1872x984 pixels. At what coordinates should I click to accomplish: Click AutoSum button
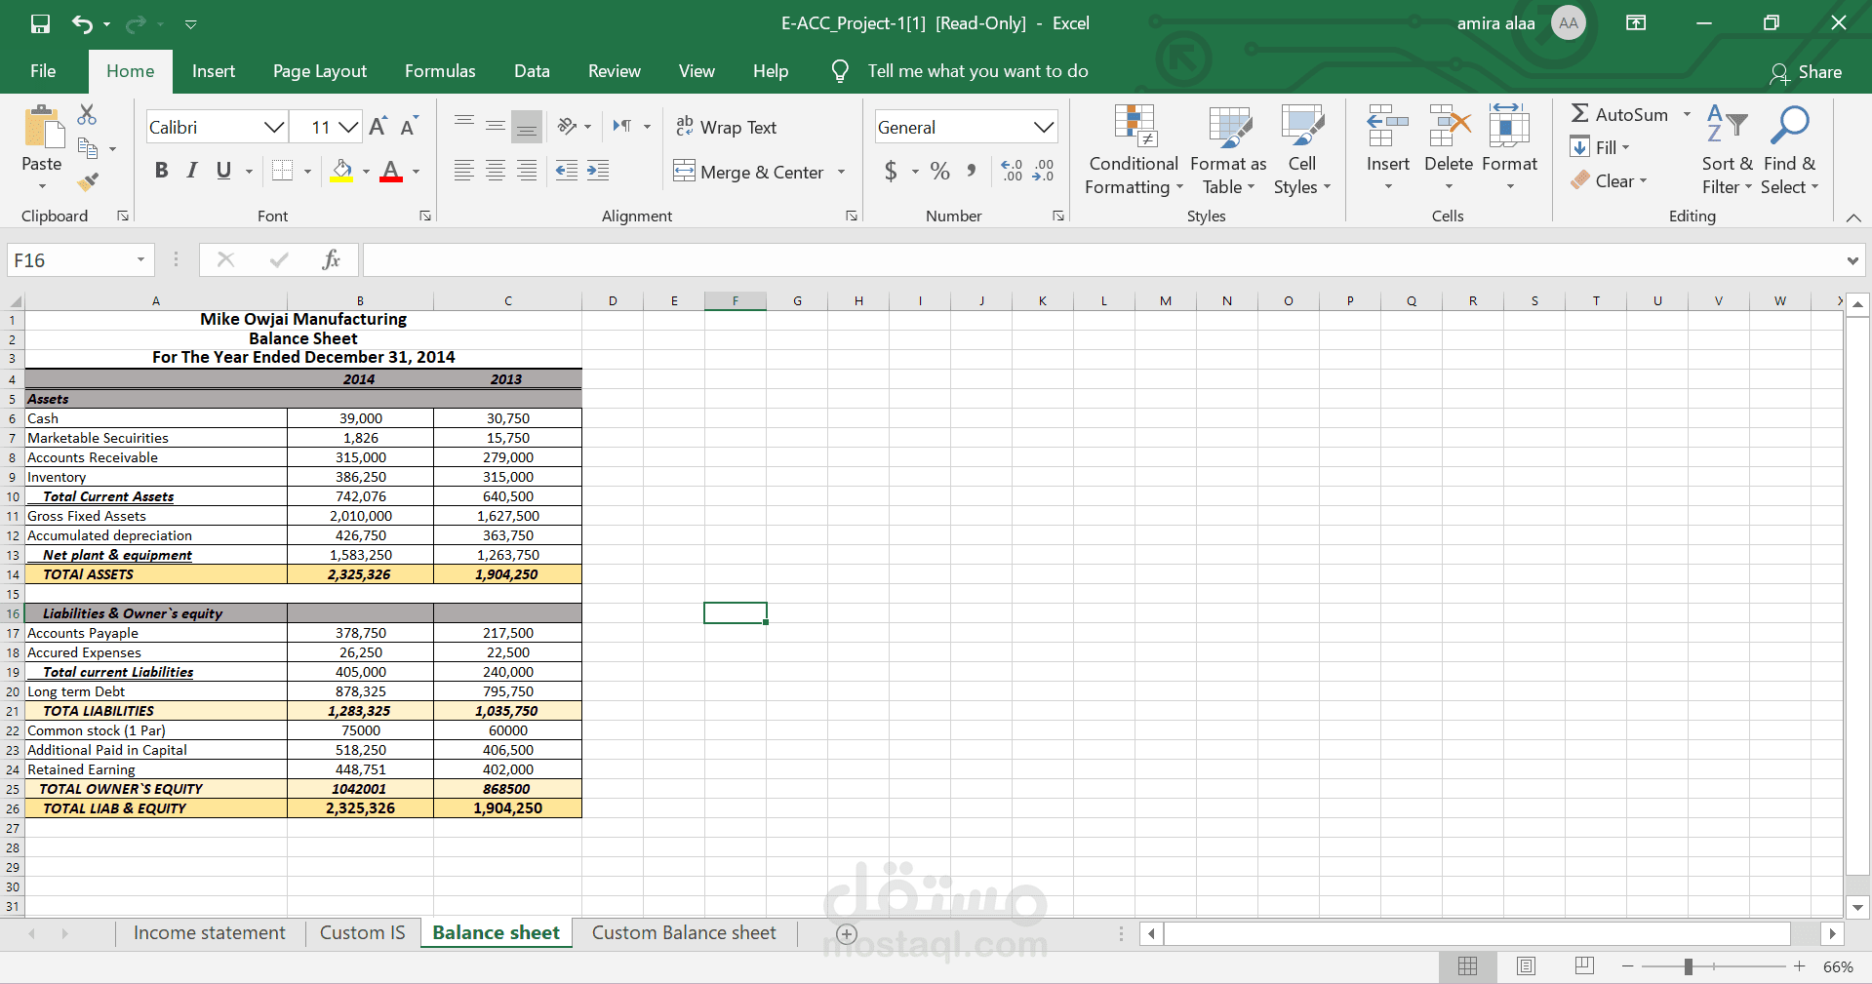pos(1620,114)
